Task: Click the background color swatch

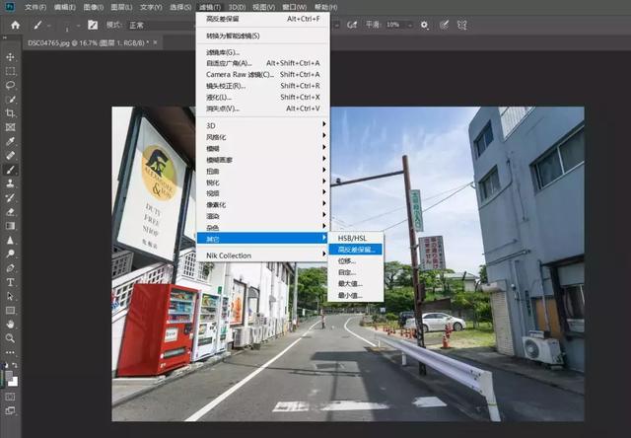Action: [14, 382]
